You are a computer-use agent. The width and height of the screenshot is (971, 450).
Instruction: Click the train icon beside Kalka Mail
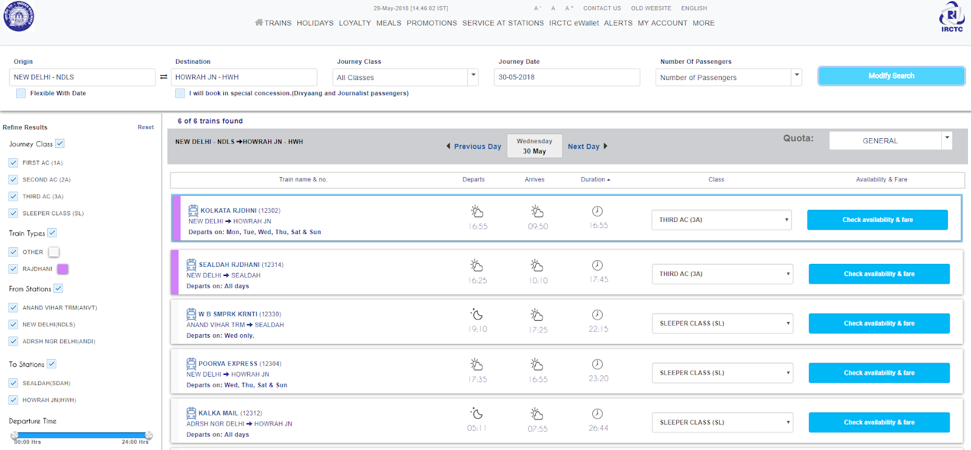point(191,413)
